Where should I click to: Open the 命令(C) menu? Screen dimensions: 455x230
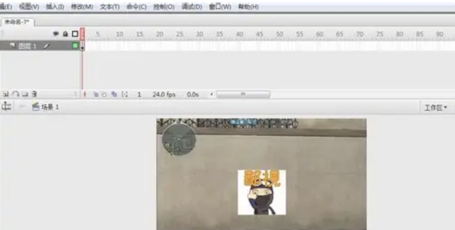tap(137, 7)
